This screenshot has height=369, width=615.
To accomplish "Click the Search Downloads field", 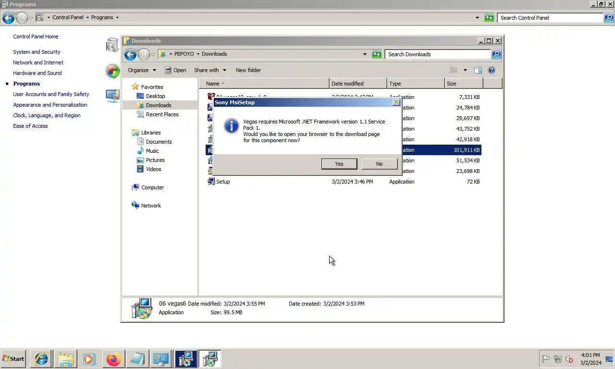I will click(x=438, y=54).
